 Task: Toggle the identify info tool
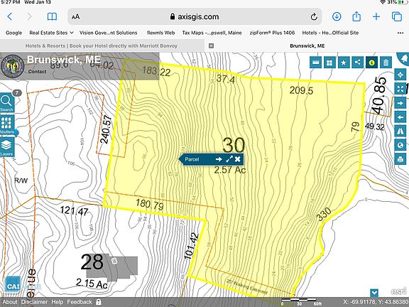click(x=371, y=63)
